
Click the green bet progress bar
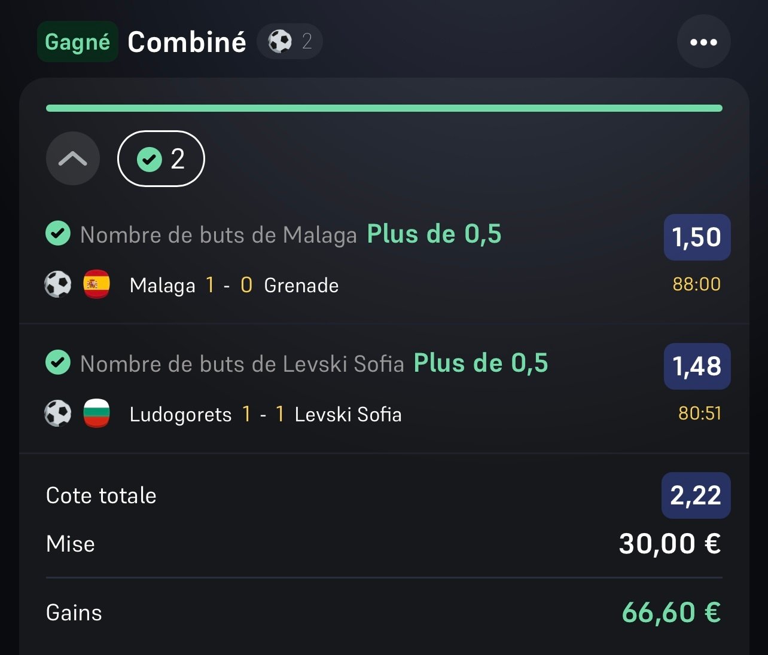(384, 108)
